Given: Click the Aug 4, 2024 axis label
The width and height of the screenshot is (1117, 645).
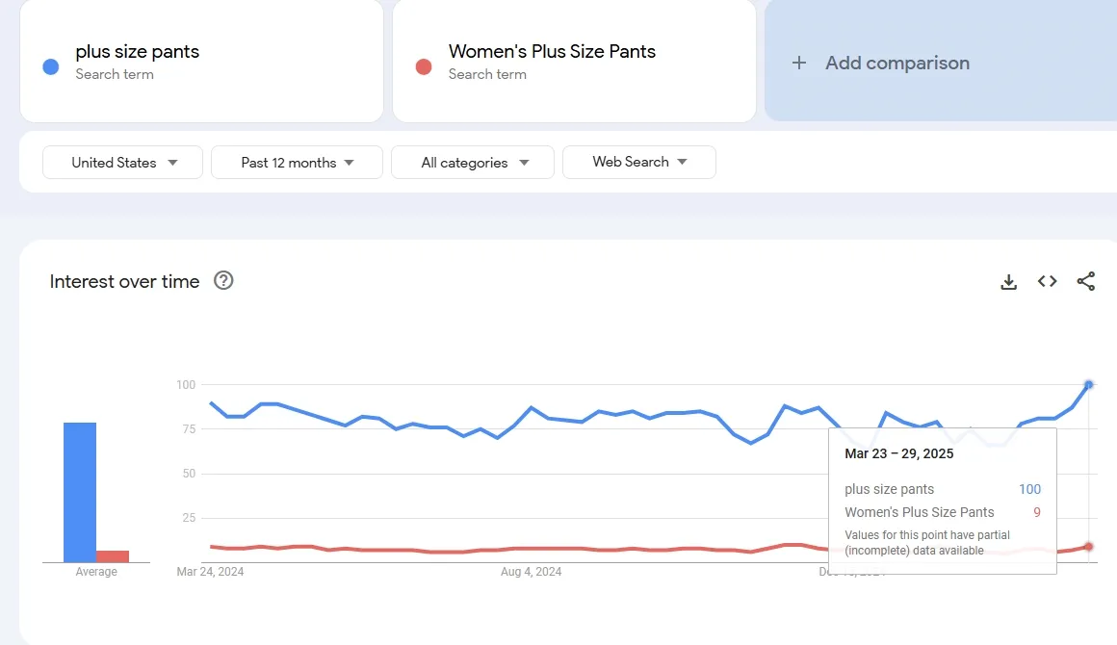Looking at the screenshot, I should click(x=531, y=572).
